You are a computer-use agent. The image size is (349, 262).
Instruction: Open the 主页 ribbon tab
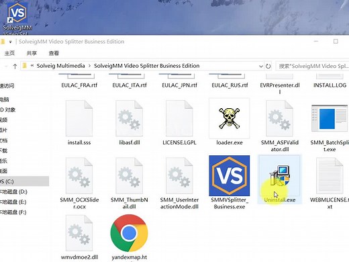pos(9,53)
